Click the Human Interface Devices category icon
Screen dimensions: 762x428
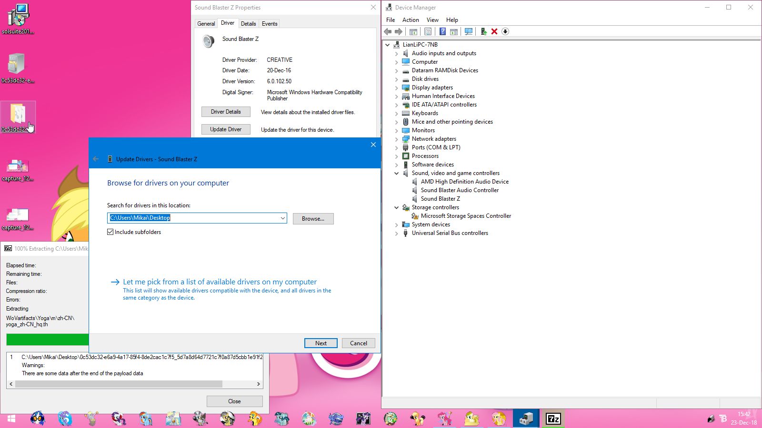pyautogui.click(x=406, y=96)
